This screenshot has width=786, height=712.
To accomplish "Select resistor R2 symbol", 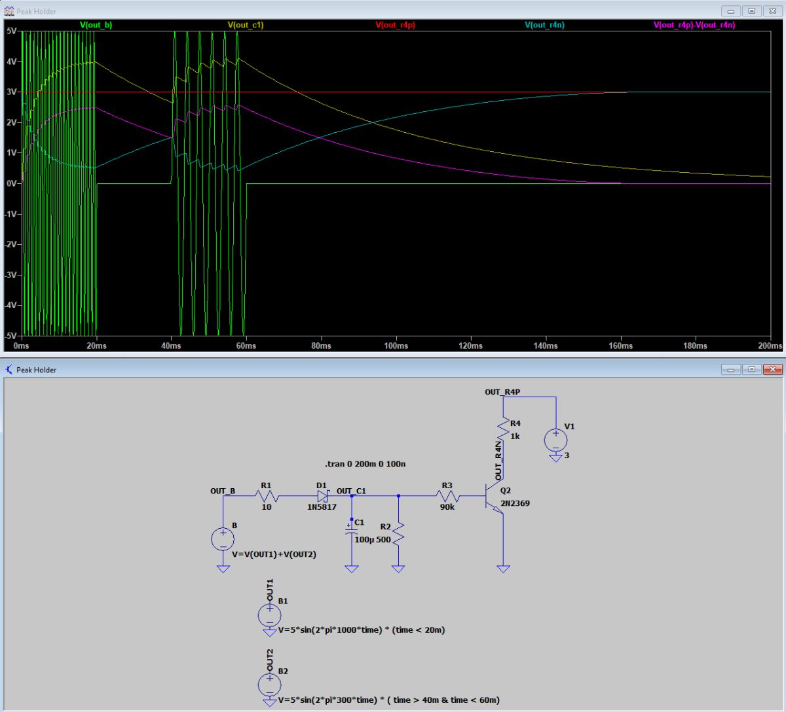I will 398,535.
